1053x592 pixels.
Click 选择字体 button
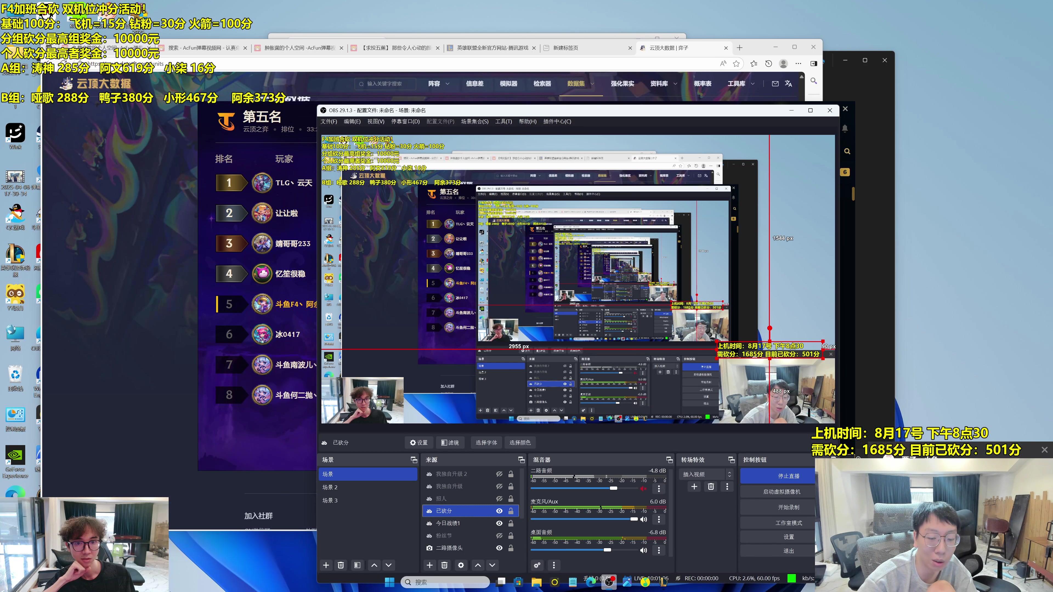(486, 442)
